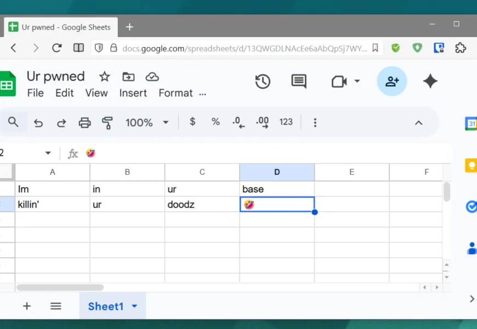Select column D header
The height and width of the screenshot is (329, 477).
click(x=277, y=172)
